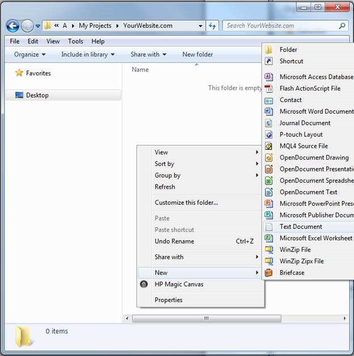Click the scrollbar left arrow
Screen dimensions: 354x356
127,319
